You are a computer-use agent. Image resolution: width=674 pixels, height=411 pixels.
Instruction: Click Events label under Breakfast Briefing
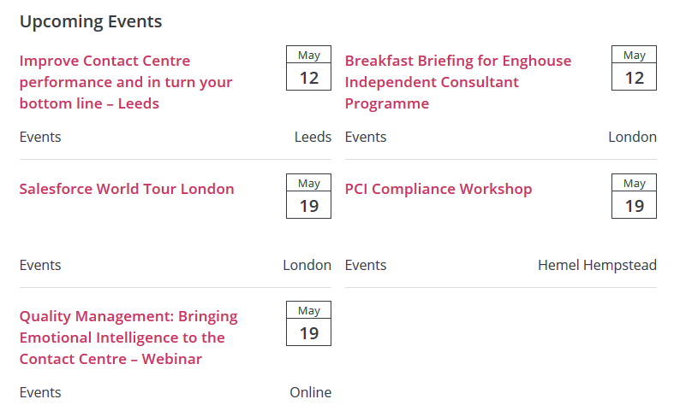point(366,137)
